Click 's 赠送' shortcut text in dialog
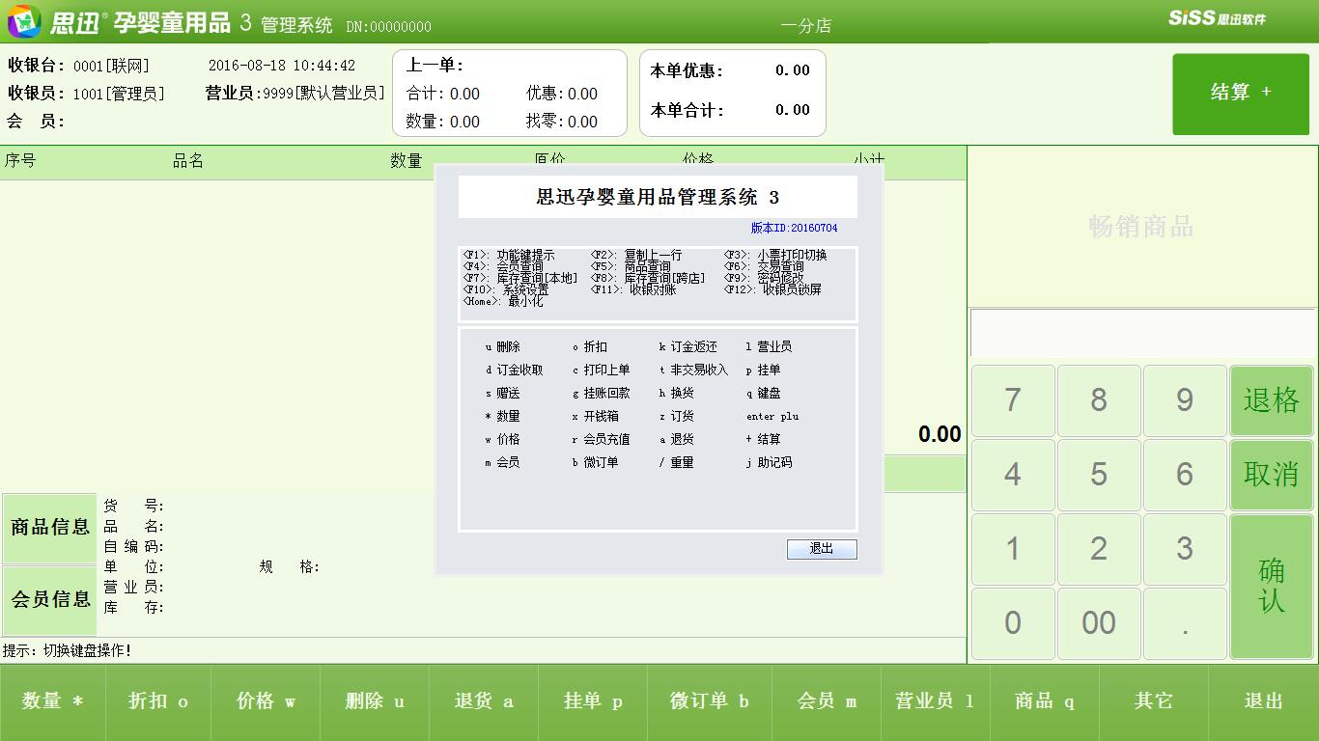The height and width of the screenshot is (741, 1319). (x=502, y=394)
